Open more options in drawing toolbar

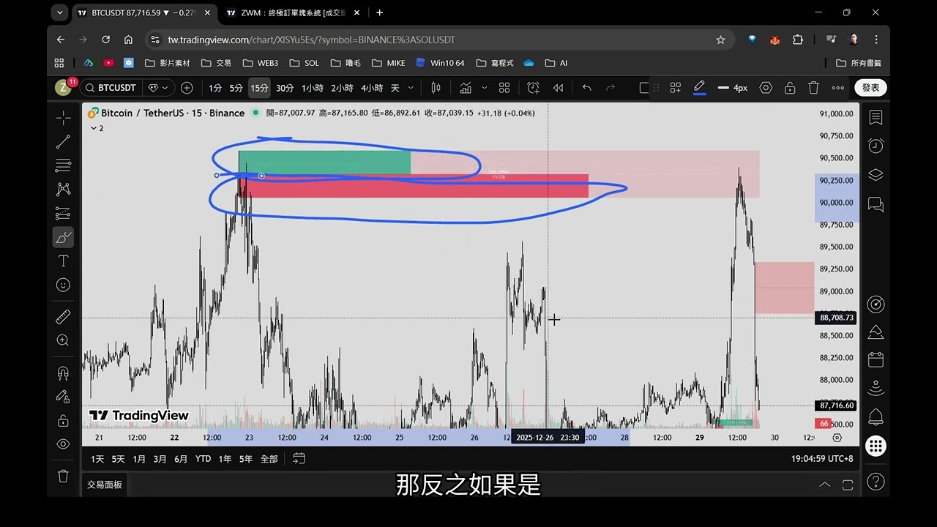tap(838, 88)
